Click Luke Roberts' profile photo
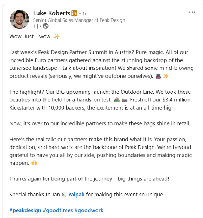The height and width of the screenshot is (218, 203). tap(19, 19)
